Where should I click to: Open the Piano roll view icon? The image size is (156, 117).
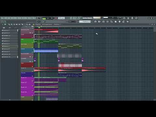99,22
